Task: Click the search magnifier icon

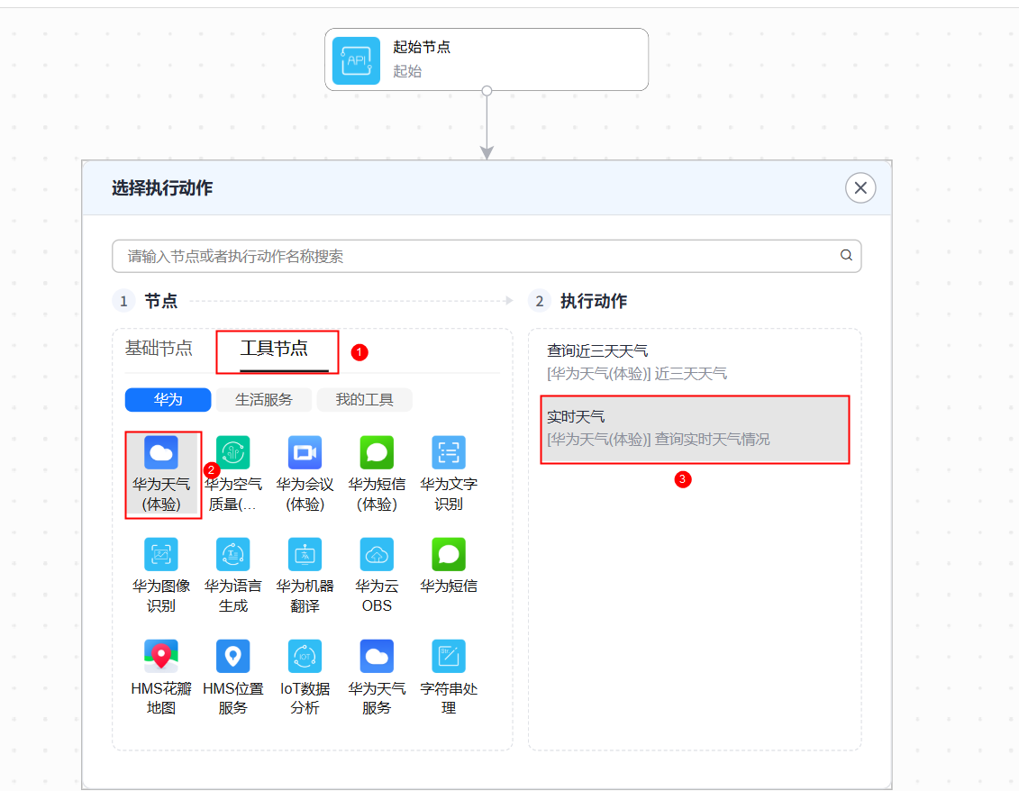Action: [x=846, y=256]
